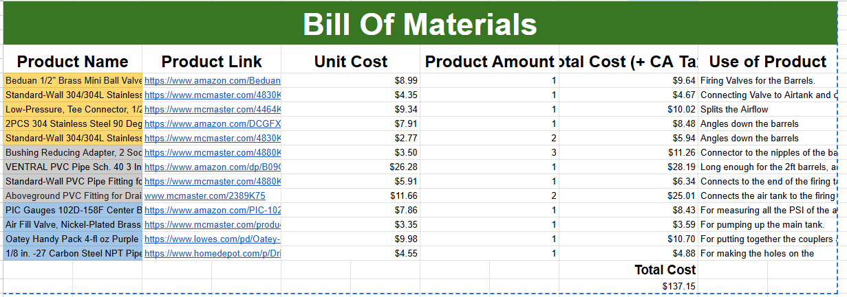
Task: Select the gray Bushing Reducing Adapter cell
Action: pos(73,153)
